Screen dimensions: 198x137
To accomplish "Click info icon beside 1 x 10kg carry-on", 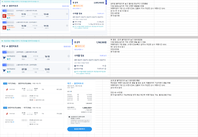I will pyautogui.click(x=103, y=24).
